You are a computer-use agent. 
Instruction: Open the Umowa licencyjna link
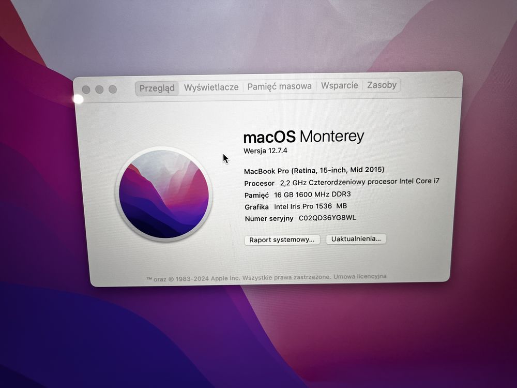(x=360, y=276)
